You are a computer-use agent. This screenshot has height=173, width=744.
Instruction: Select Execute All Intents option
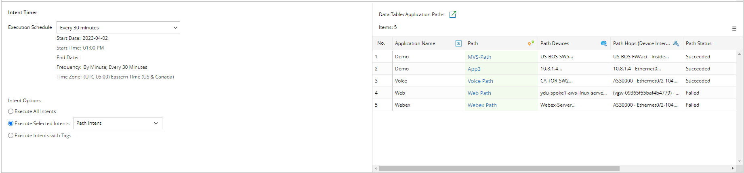11,111
